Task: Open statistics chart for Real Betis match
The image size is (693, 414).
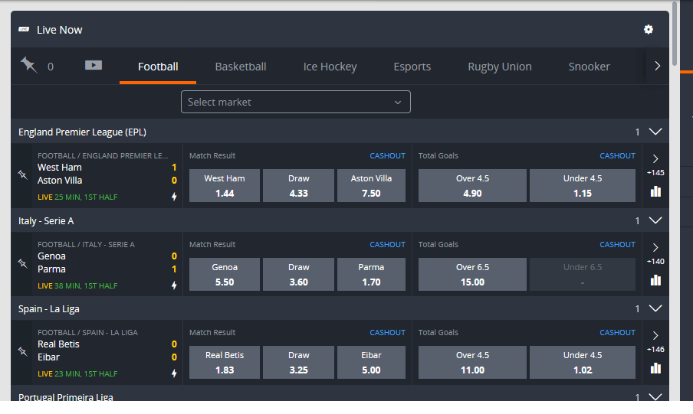Action: pos(655,367)
